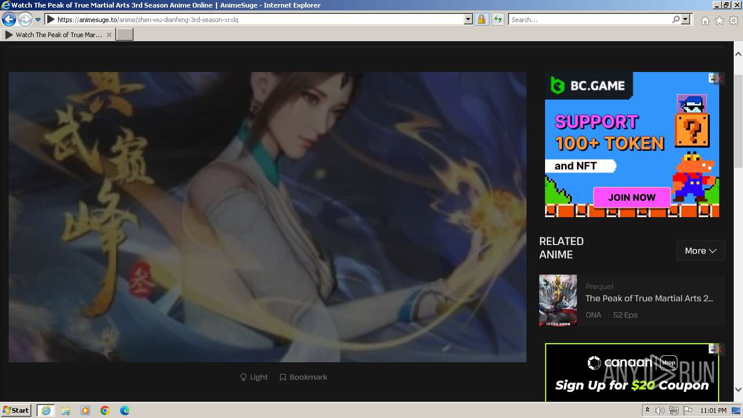Click the 'Prequel' label
743x418 pixels.
tap(600, 287)
